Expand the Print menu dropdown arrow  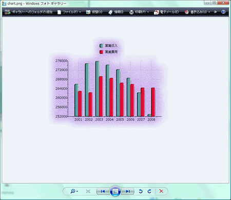pyautogui.click(x=148, y=12)
